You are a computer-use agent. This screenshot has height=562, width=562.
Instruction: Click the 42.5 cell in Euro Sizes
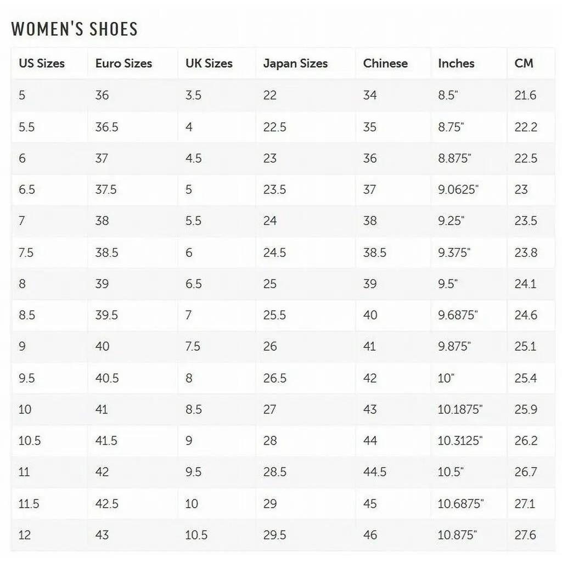click(106, 504)
